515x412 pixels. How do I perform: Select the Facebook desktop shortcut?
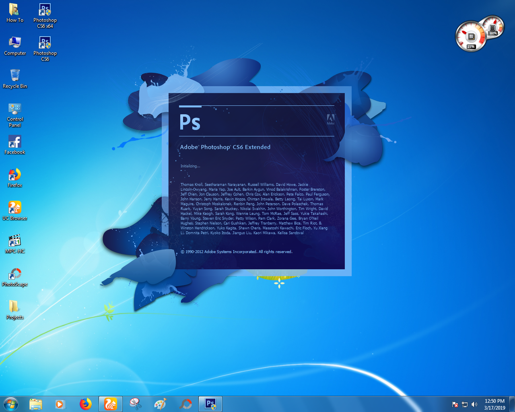pyautogui.click(x=15, y=145)
